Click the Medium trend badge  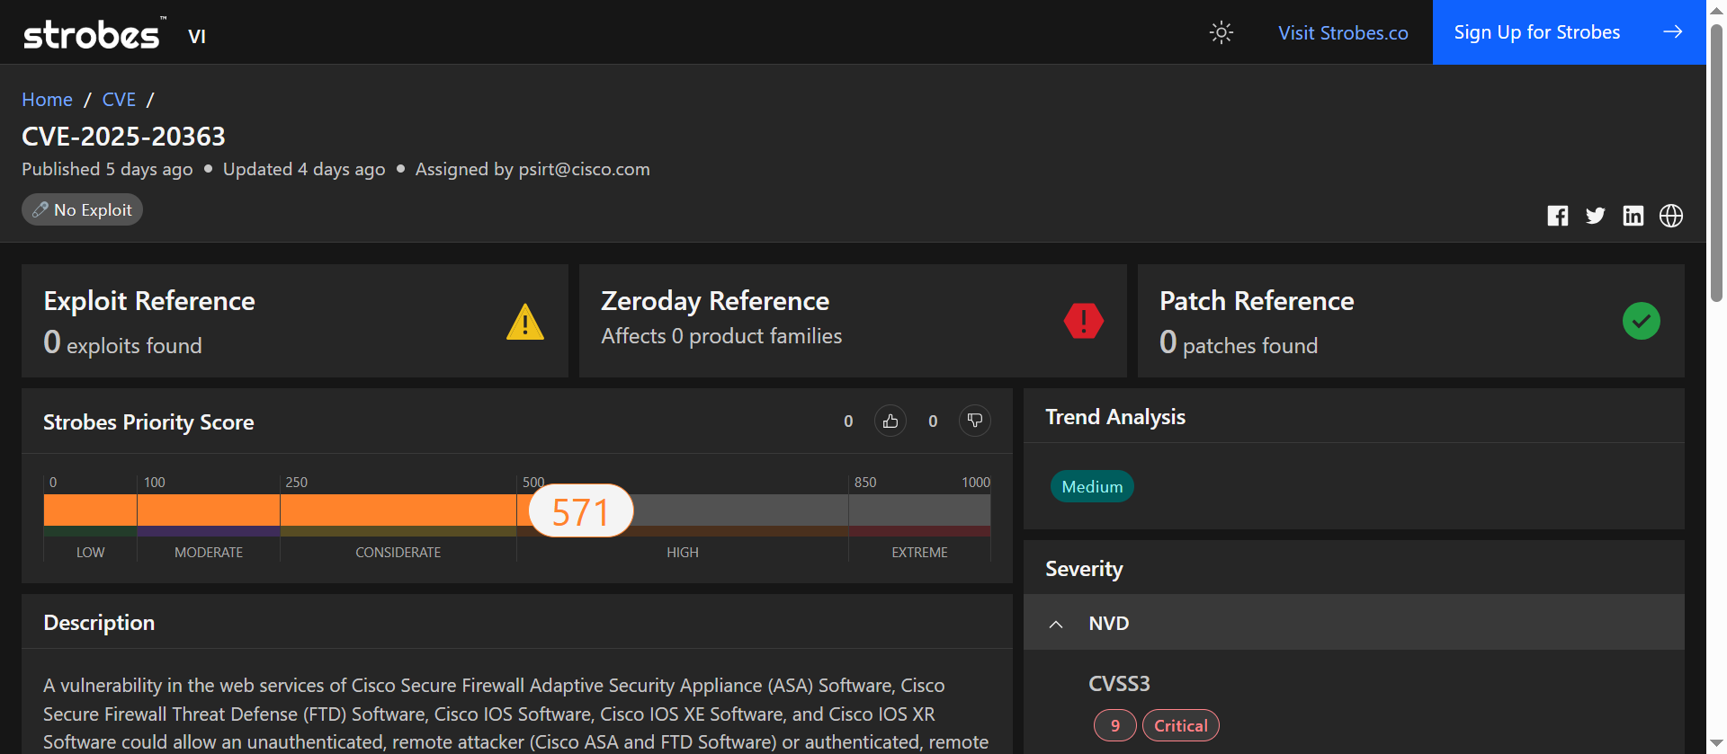pyautogui.click(x=1092, y=487)
